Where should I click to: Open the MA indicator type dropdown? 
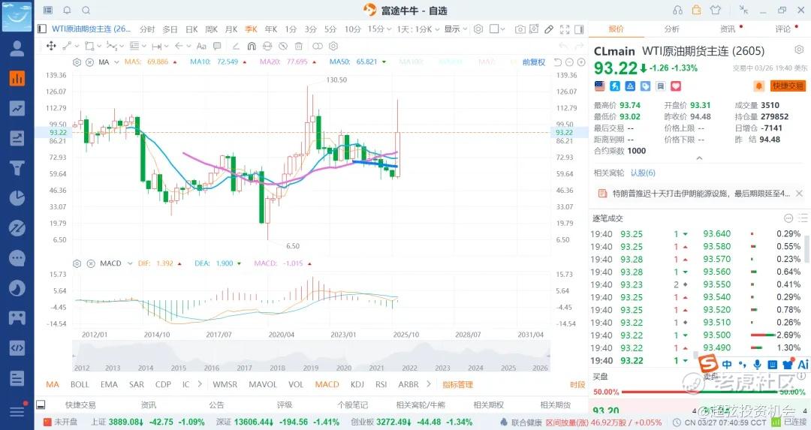116,62
